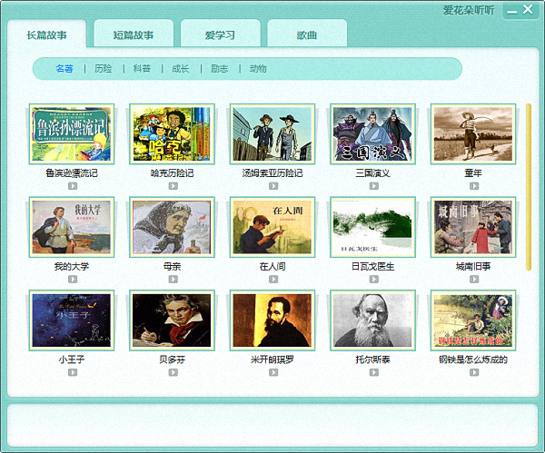
Task: Select the 歌曲 tab
Action: point(307,35)
